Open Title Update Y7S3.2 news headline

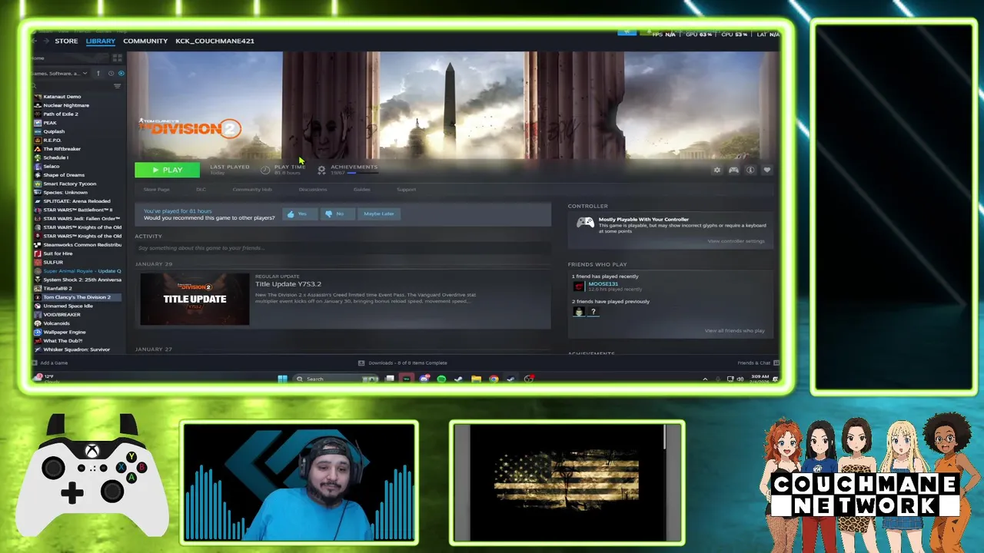click(x=288, y=284)
